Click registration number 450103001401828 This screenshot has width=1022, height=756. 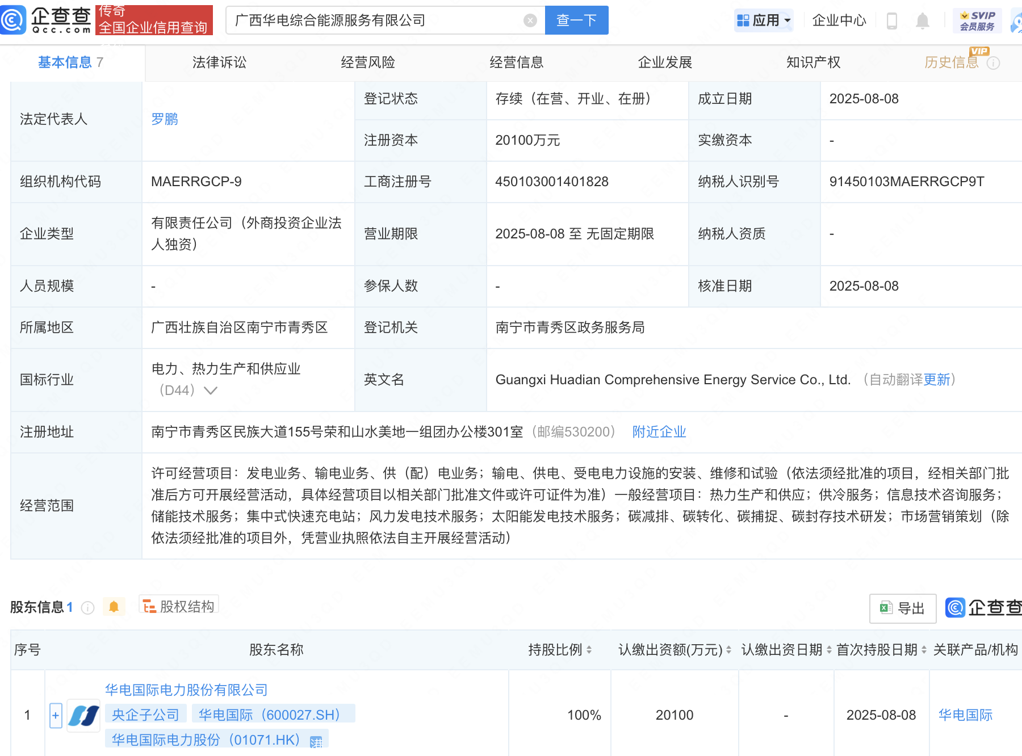(x=551, y=182)
